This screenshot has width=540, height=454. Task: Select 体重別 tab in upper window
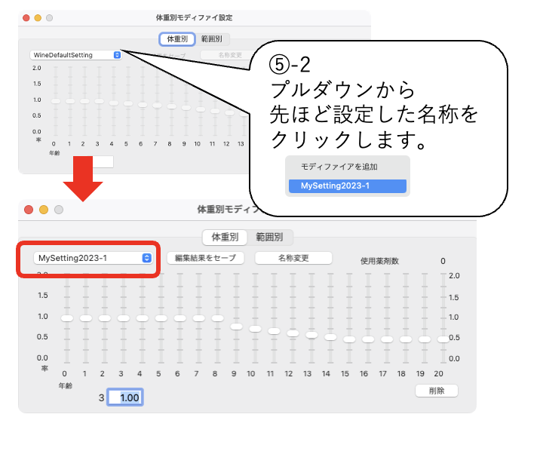pos(178,39)
